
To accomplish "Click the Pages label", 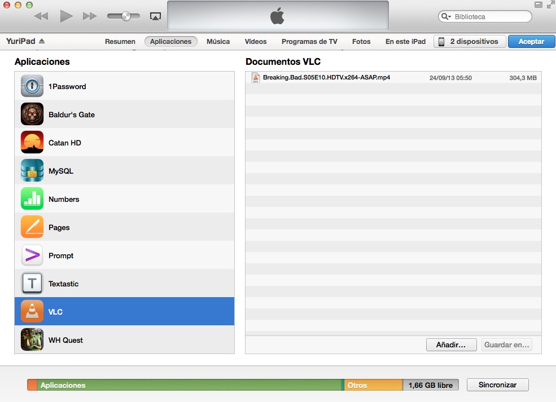I will tap(59, 227).
